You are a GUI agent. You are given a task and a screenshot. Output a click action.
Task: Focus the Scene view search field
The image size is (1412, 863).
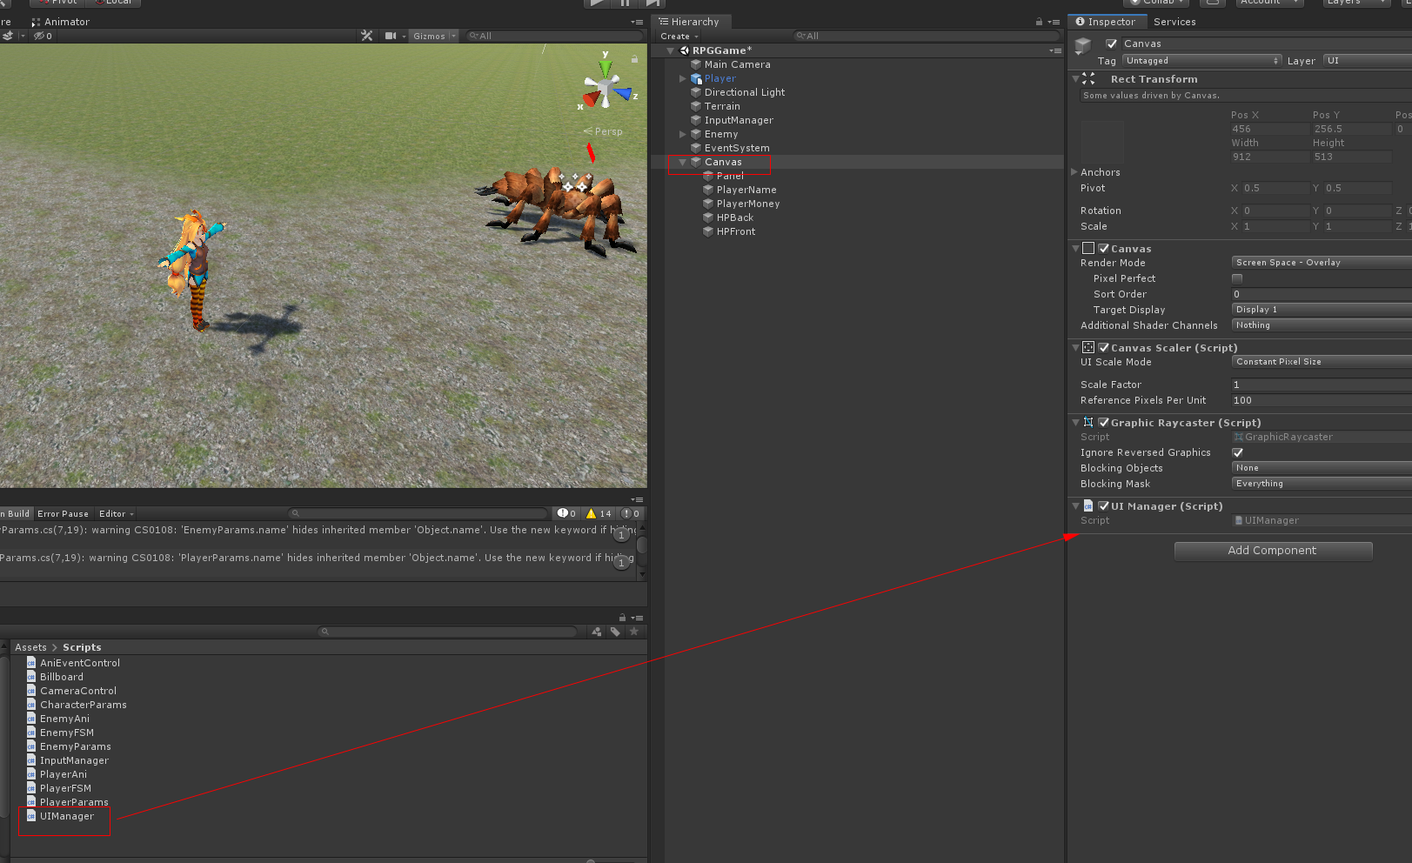[552, 36]
